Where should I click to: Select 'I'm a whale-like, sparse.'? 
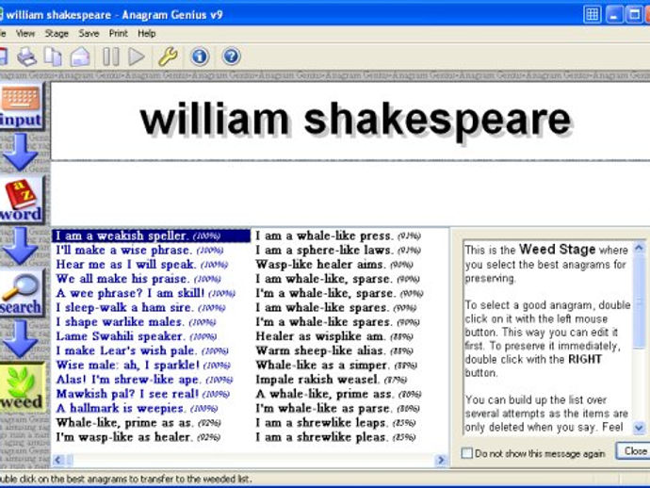click(339, 294)
